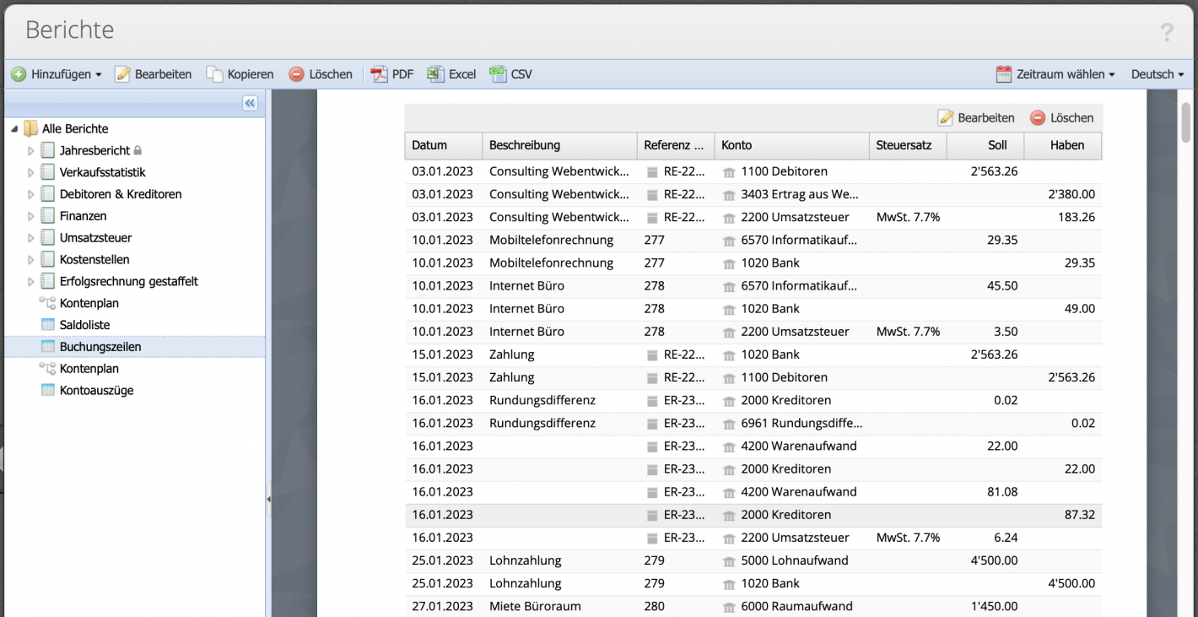The width and height of the screenshot is (1198, 617).
Task: Click the pencil Bearbeiten toolbar icon
Action: [x=121, y=74]
